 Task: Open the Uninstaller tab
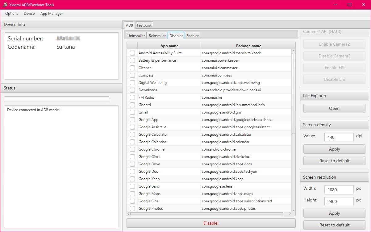[x=136, y=35]
